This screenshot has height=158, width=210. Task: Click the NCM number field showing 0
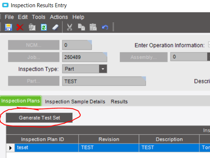[x=77, y=45]
